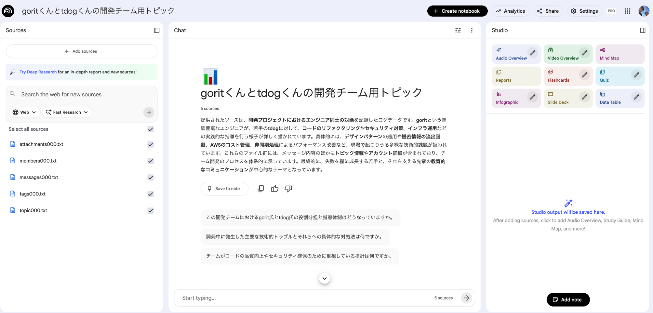Collapse the Sources panel
This screenshot has height=313, width=653.
pos(157,30)
